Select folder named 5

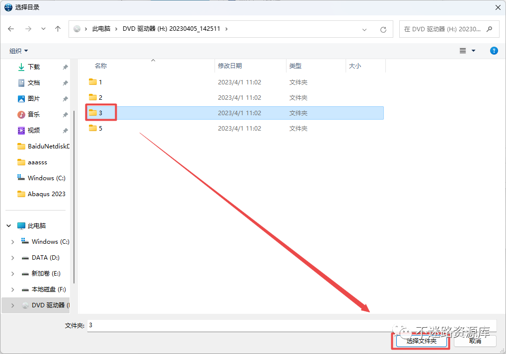(235, 129)
